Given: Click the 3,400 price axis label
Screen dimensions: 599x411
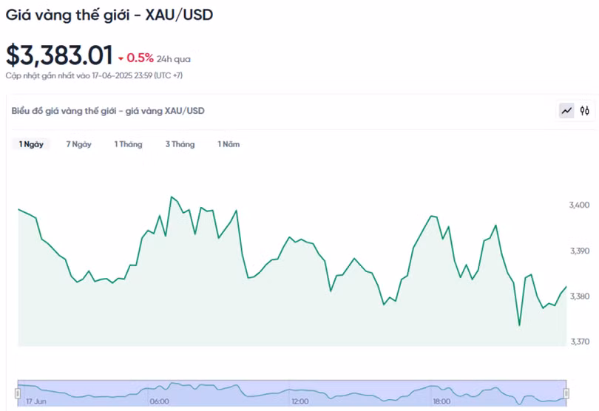Looking at the screenshot, I should click(x=580, y=205).
